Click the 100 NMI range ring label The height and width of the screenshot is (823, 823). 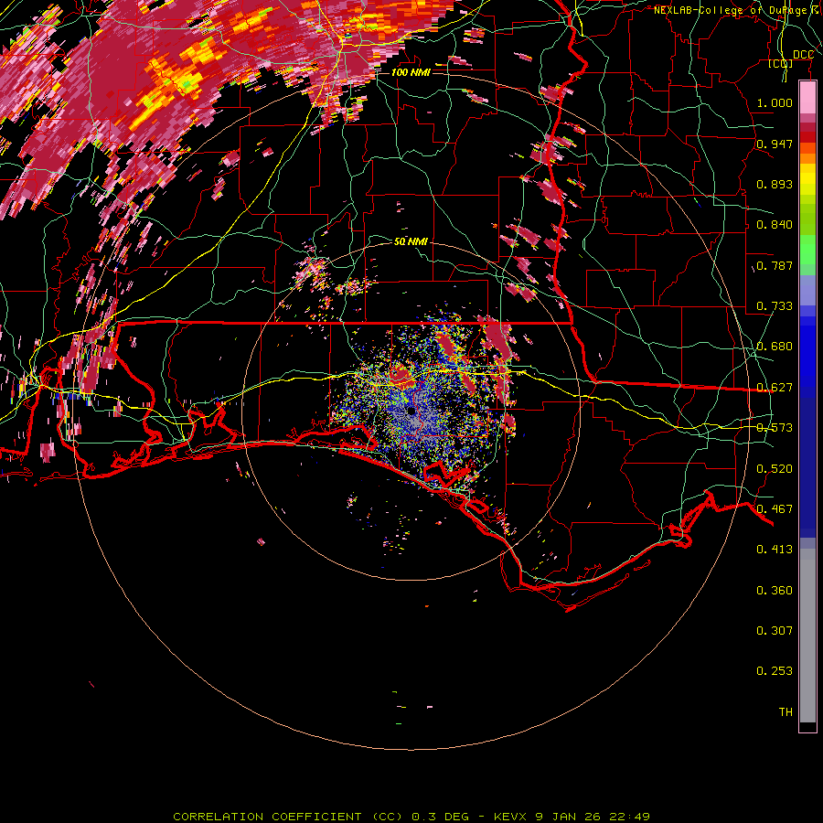click(411, 72)
